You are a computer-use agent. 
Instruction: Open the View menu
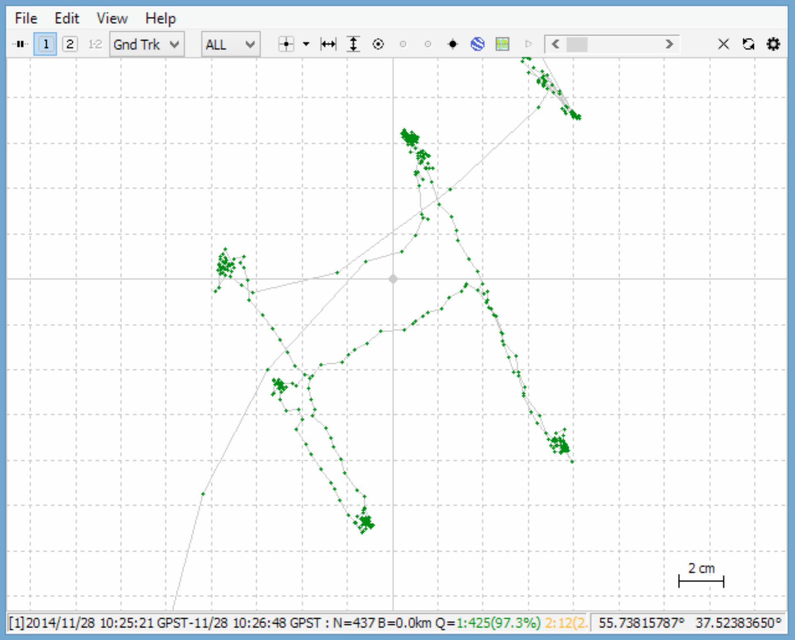(x=112, y=18)
